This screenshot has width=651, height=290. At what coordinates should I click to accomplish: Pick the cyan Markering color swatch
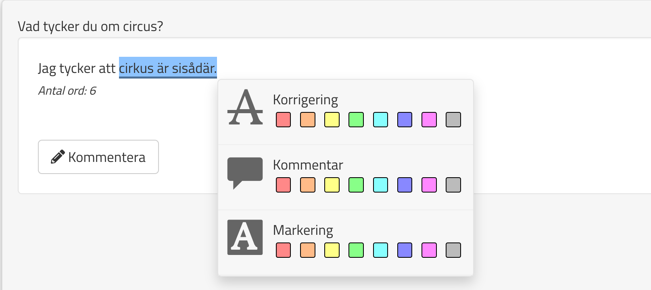click(380, 250)
